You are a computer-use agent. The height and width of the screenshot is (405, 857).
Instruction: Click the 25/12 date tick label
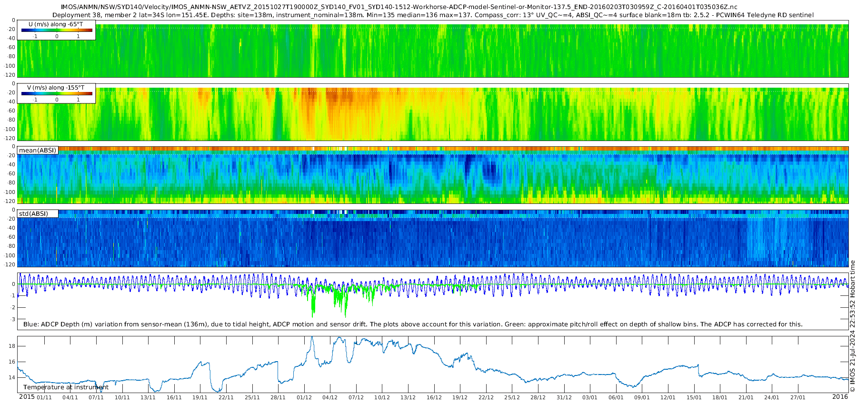[x=512, y=397]
